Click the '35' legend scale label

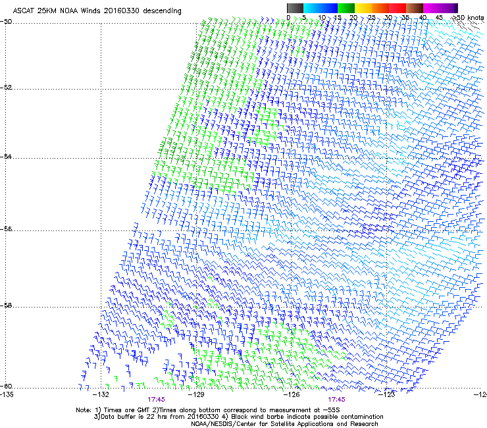point(405,18)
